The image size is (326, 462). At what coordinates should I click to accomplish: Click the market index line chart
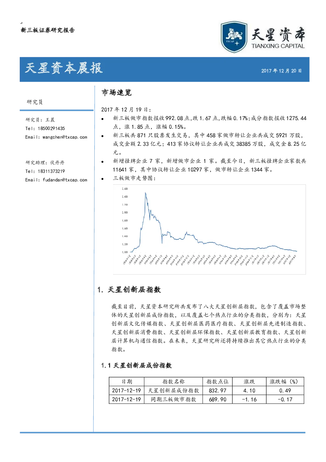[209, 229]
